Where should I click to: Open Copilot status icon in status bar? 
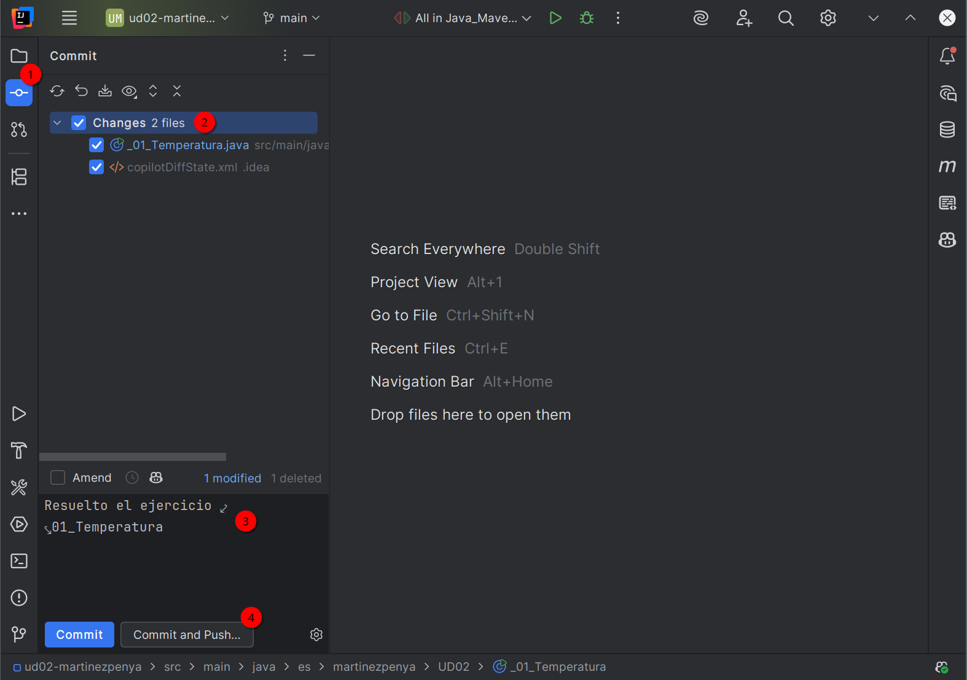[942, 667]
